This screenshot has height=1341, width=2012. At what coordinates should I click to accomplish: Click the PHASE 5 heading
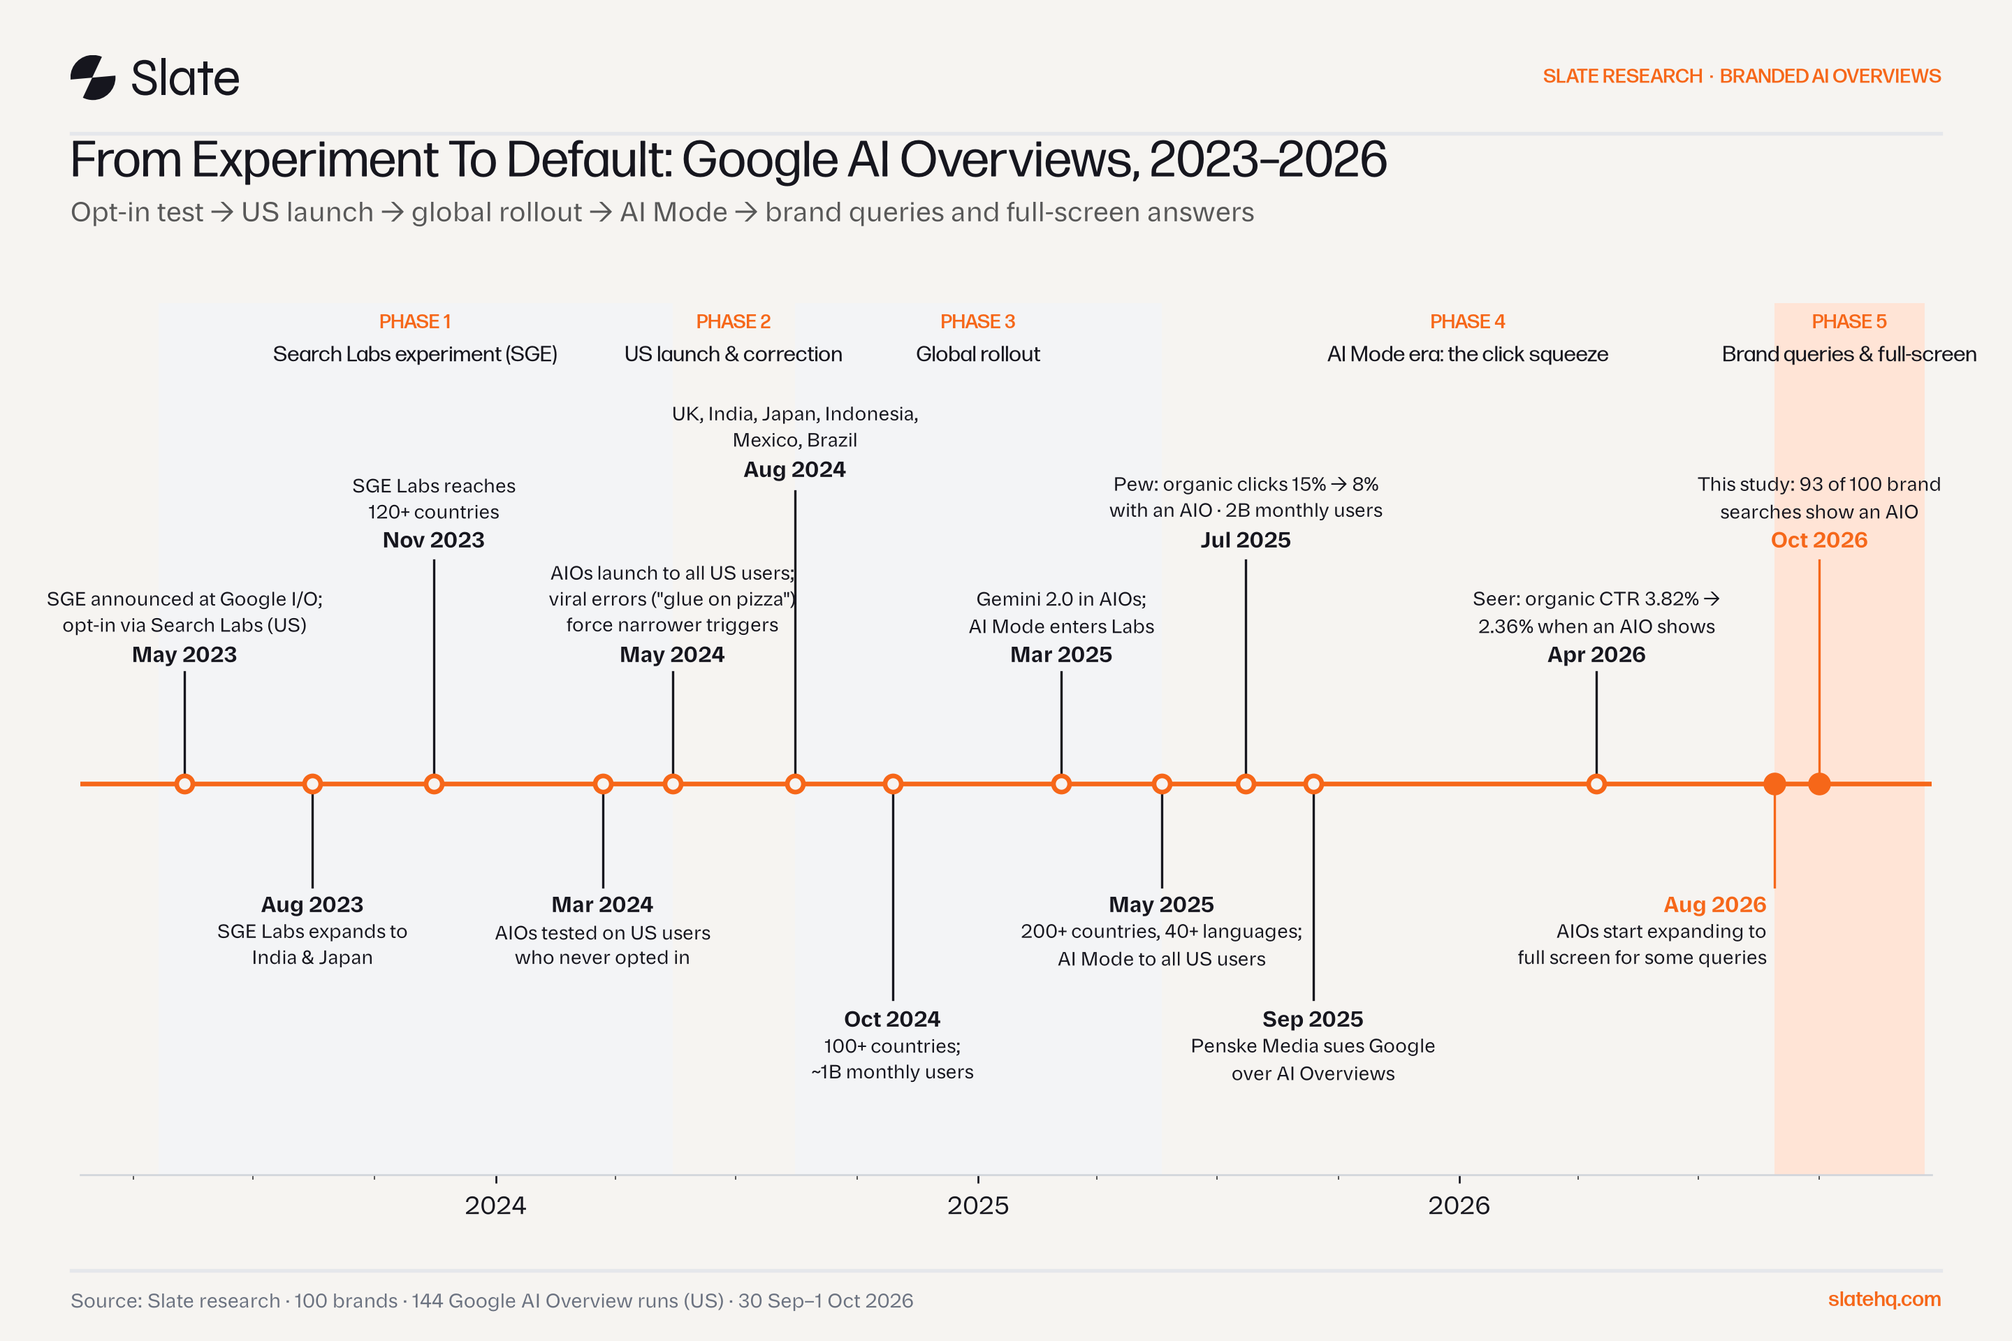pos(1849,321)
